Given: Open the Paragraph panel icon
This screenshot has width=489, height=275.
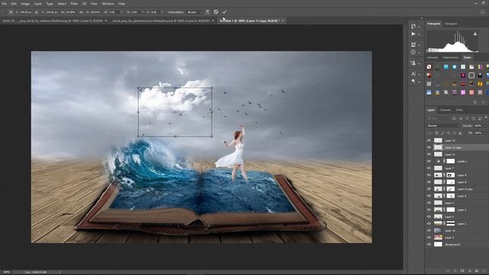Looking at the screenshot, I should [x=413, y=82].
